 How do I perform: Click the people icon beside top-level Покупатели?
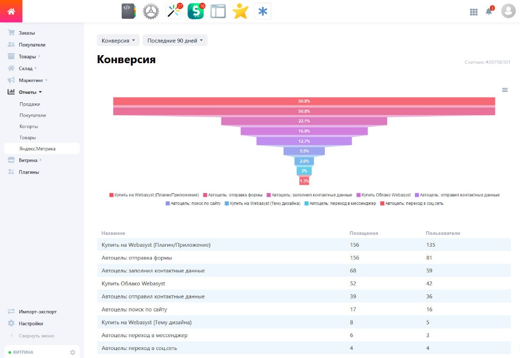pos(11,44)
